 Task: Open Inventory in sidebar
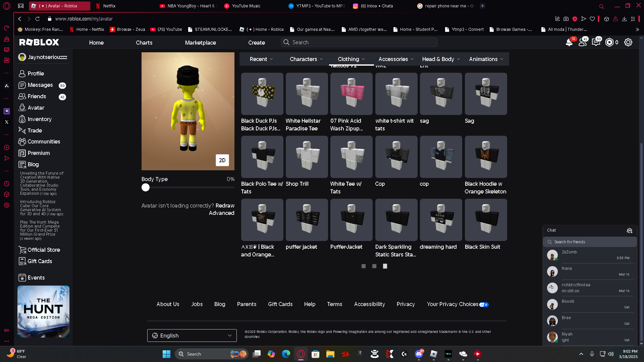pyautogui.click(x=40, y=119)
